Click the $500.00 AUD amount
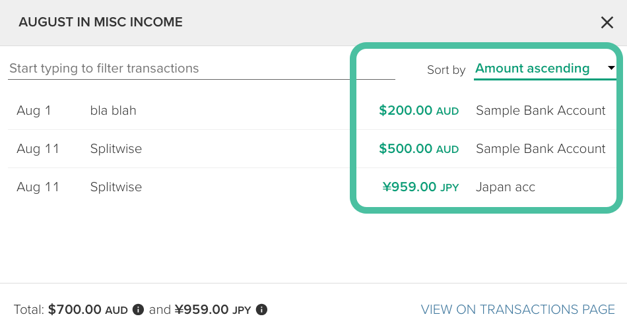Screen dimensions: 627x331 [x=418, y=149]
